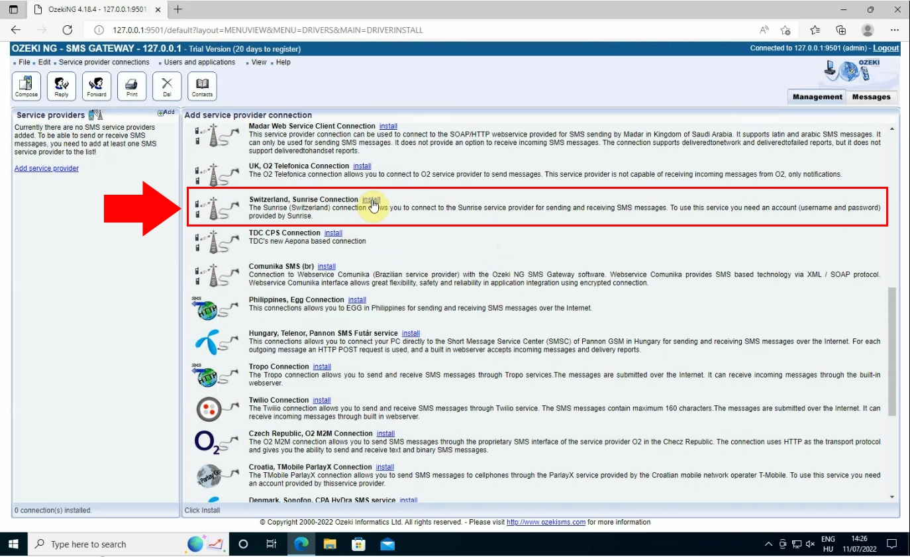This screenshot has height=557, width=910.
Task: Open the View menu
Action: tap(259, 62)
